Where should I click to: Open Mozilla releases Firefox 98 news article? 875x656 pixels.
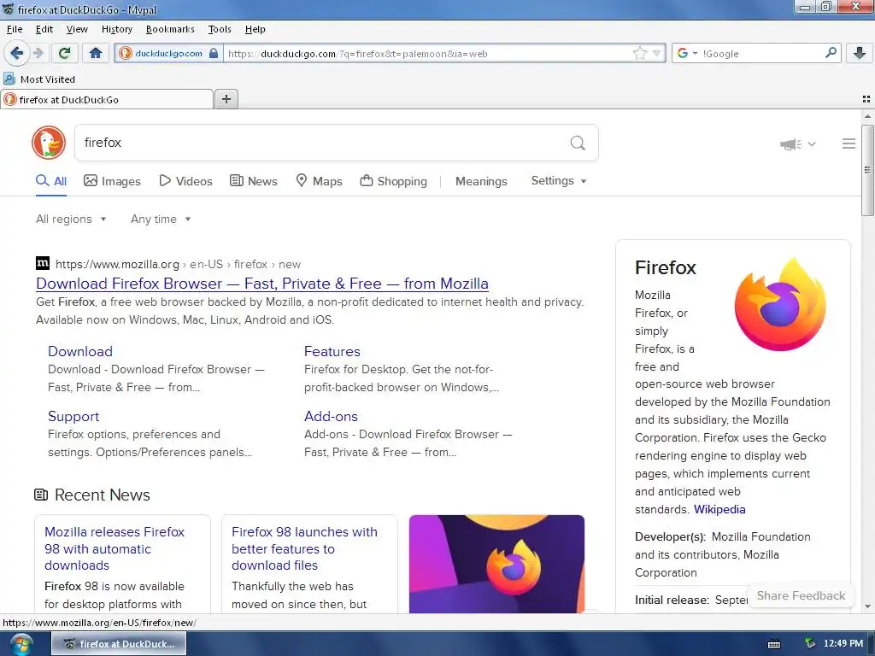click(x=115, y=548)
